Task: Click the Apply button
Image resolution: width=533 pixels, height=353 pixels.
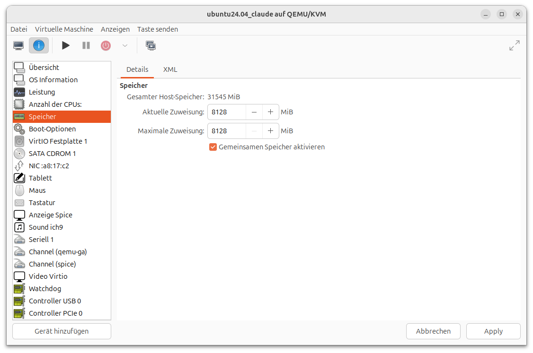Action: (x=493, y=331)
